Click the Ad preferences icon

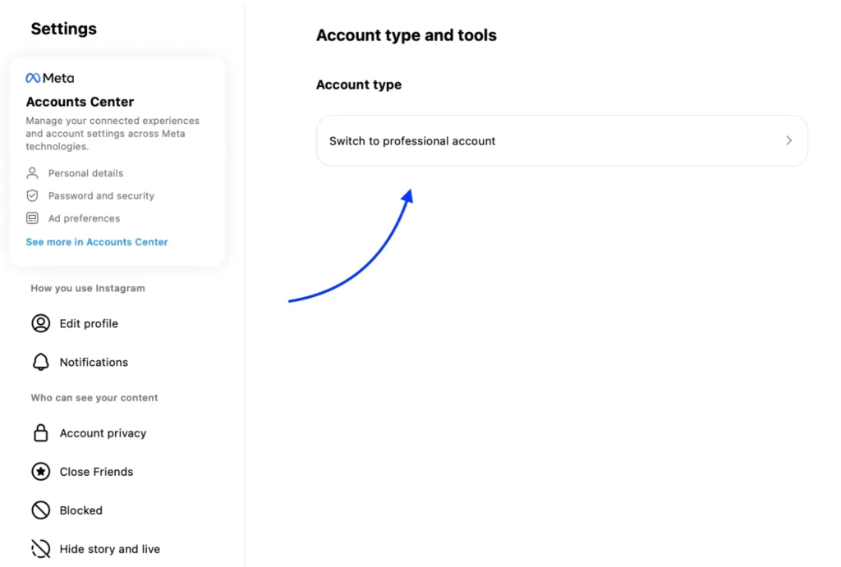pos(33,218)
